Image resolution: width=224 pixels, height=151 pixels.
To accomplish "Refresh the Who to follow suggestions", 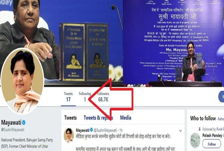I will coord(221,119).
